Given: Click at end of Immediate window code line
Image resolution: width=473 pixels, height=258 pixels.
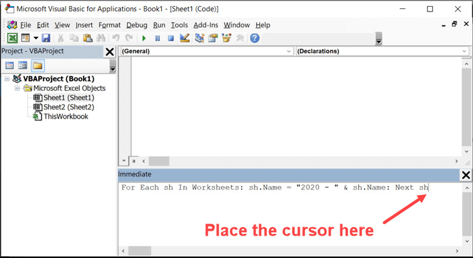Looking at the screenshot, I should tap(429, 187).
